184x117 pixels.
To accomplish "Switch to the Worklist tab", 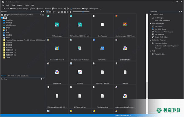I will pos(11,76).
